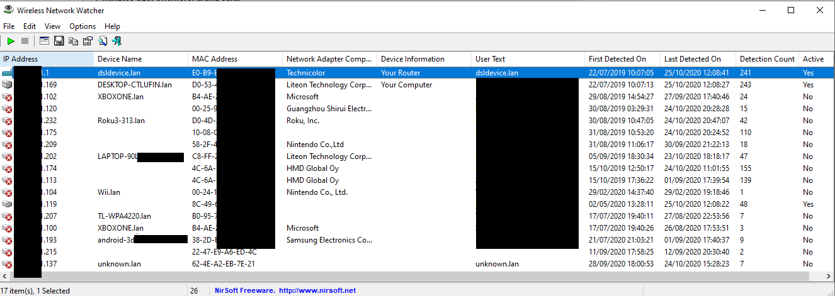Viewport: 835px width, 296px height.
Task: Sort by the First Detected On column header
Action: [623, 59]
